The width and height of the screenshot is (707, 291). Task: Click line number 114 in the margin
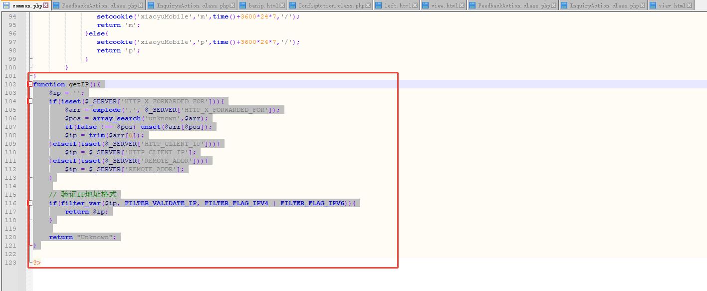(x=10, y=186)
